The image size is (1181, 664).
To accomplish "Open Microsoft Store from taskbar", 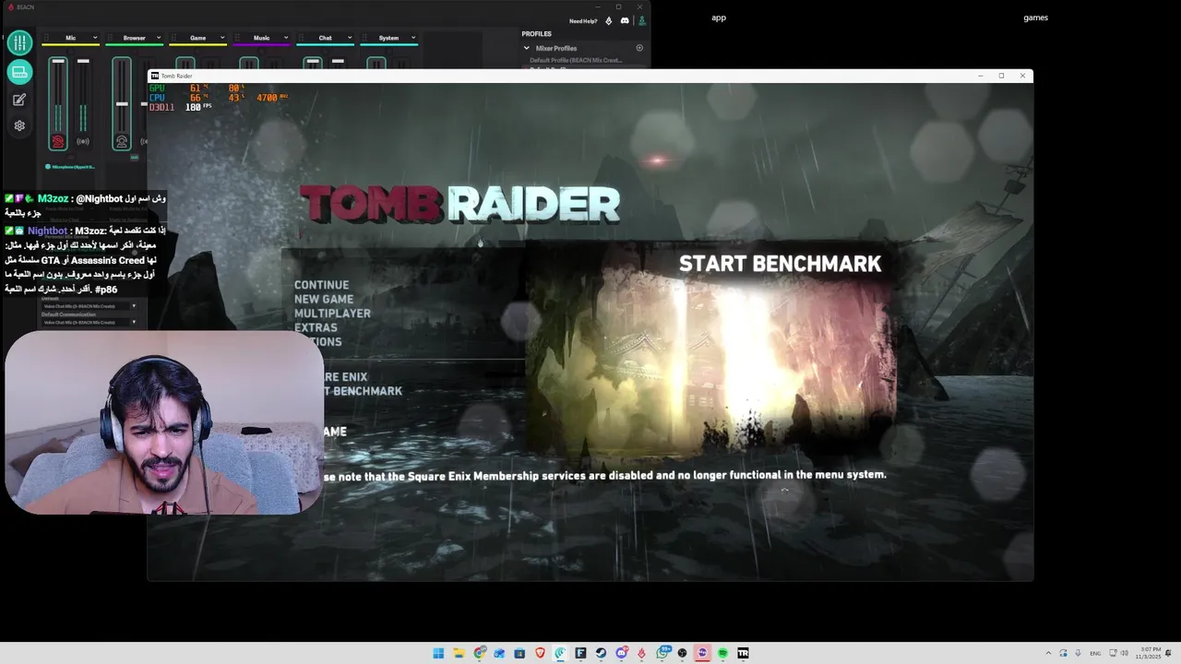I will [x=519, y=653].
